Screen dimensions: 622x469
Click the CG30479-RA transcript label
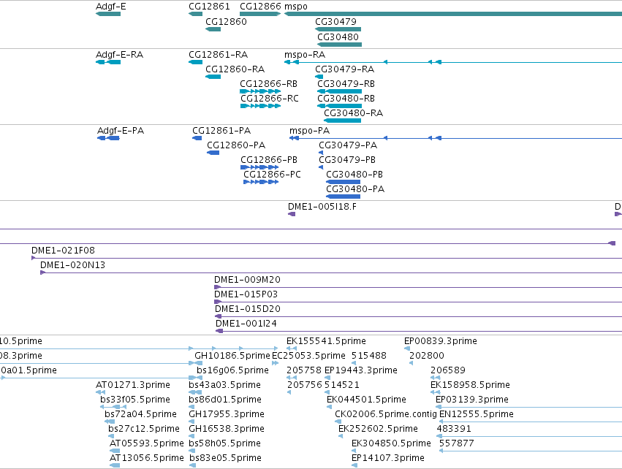pyautogui.click(x=345, y=69)
